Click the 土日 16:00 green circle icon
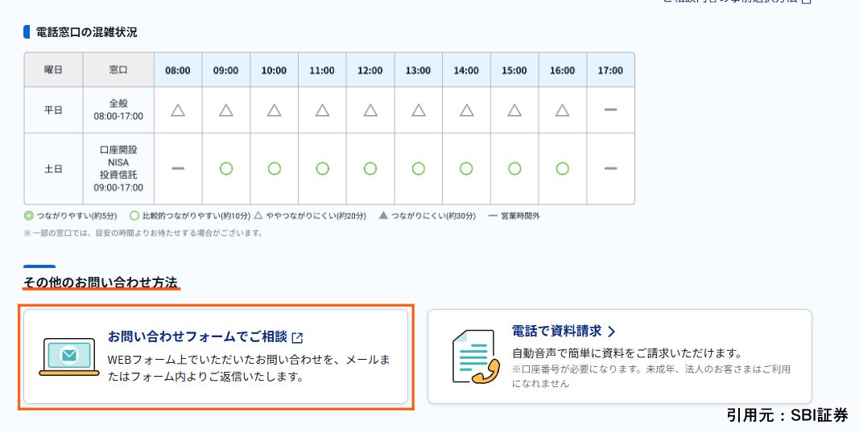Viewport: 859px width, 433px height. tap(562, 168)
